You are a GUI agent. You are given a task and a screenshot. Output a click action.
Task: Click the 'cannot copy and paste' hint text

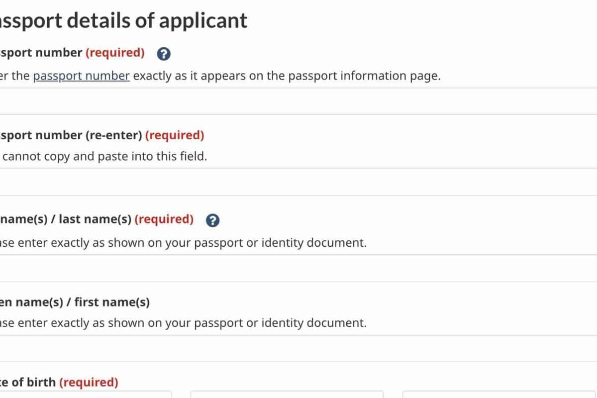click(x=104, y=156)
